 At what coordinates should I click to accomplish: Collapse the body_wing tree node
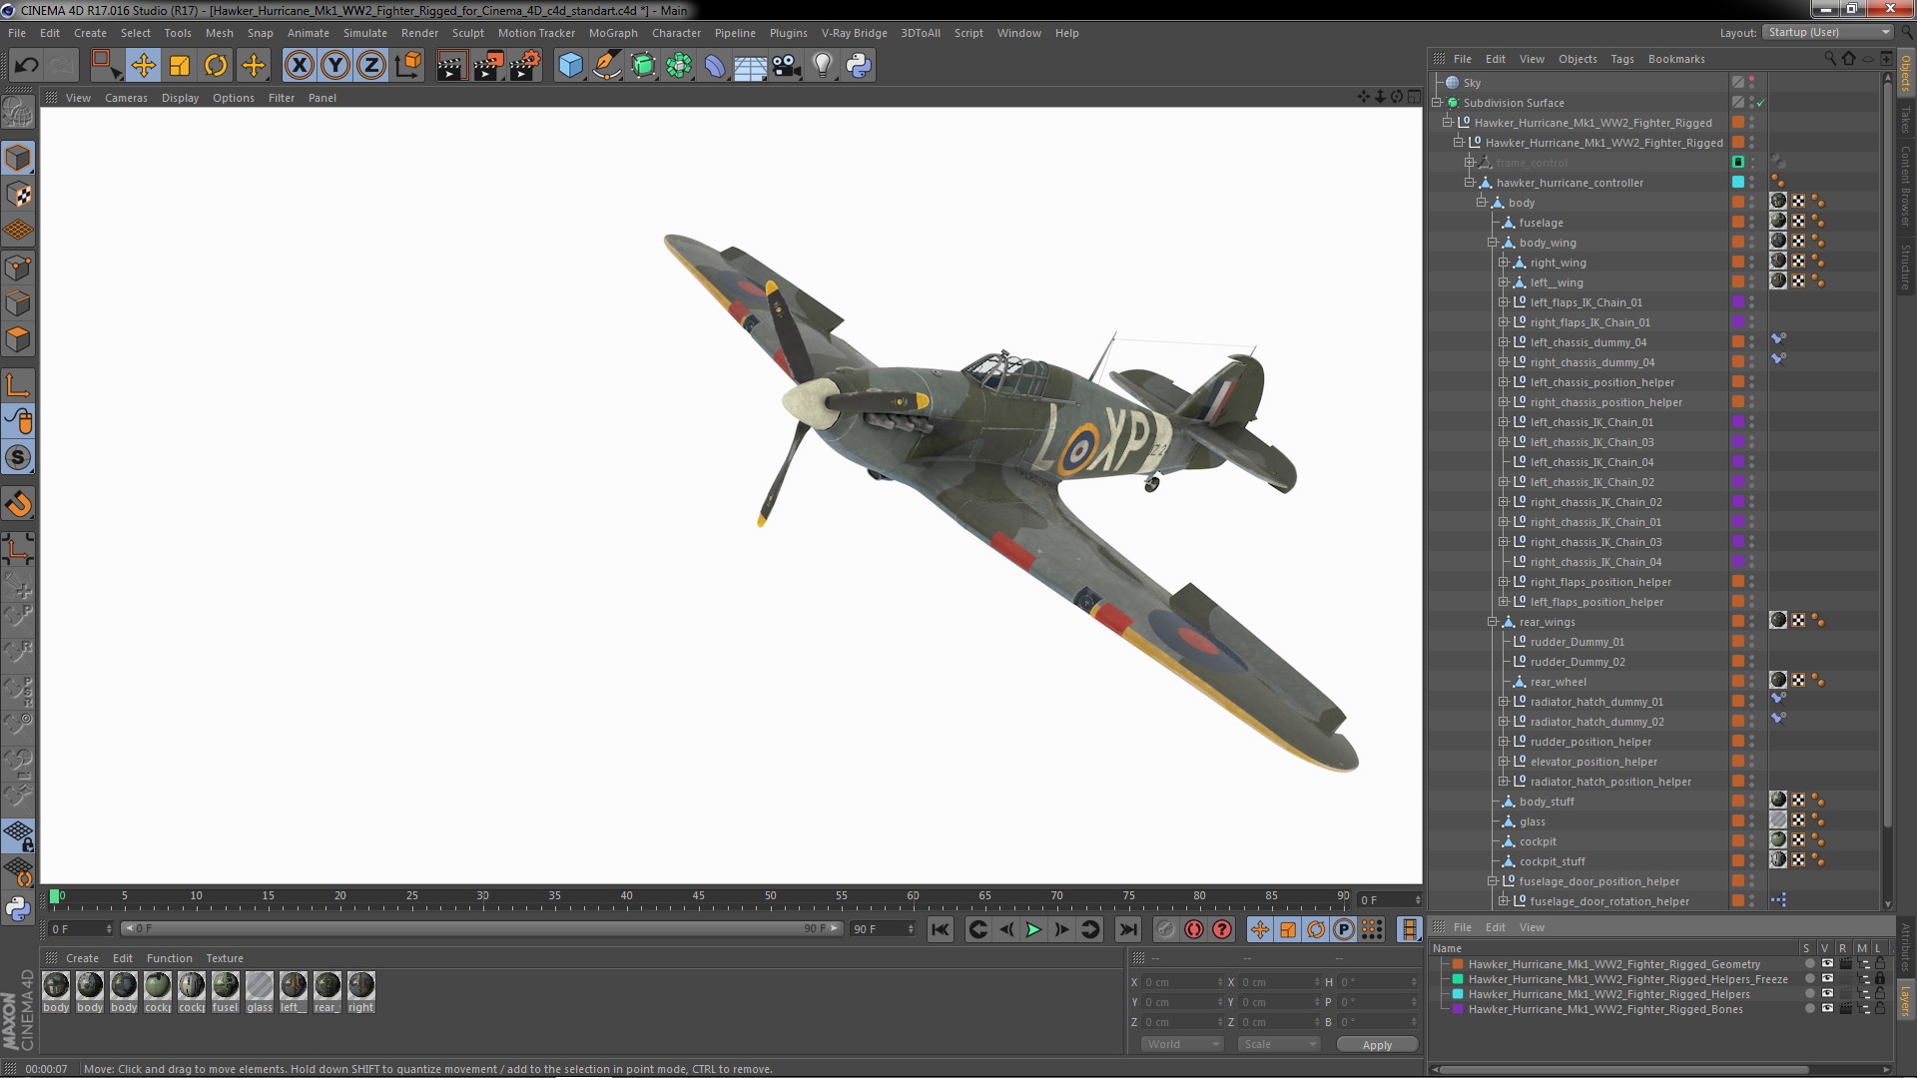click(x=1493, y=243)
